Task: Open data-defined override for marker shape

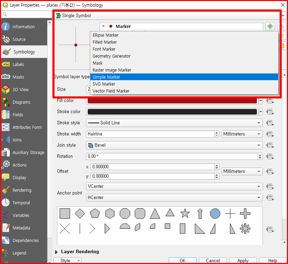Action: click(270, 229)
